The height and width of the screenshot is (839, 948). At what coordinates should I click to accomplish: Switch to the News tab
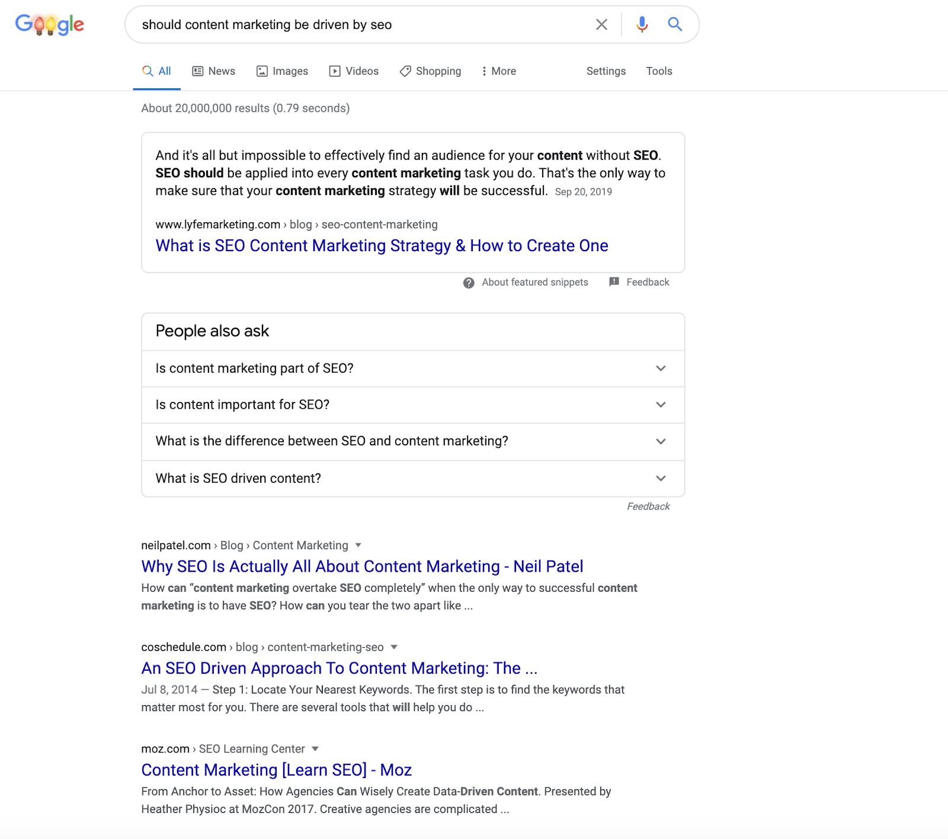[214, 71]
